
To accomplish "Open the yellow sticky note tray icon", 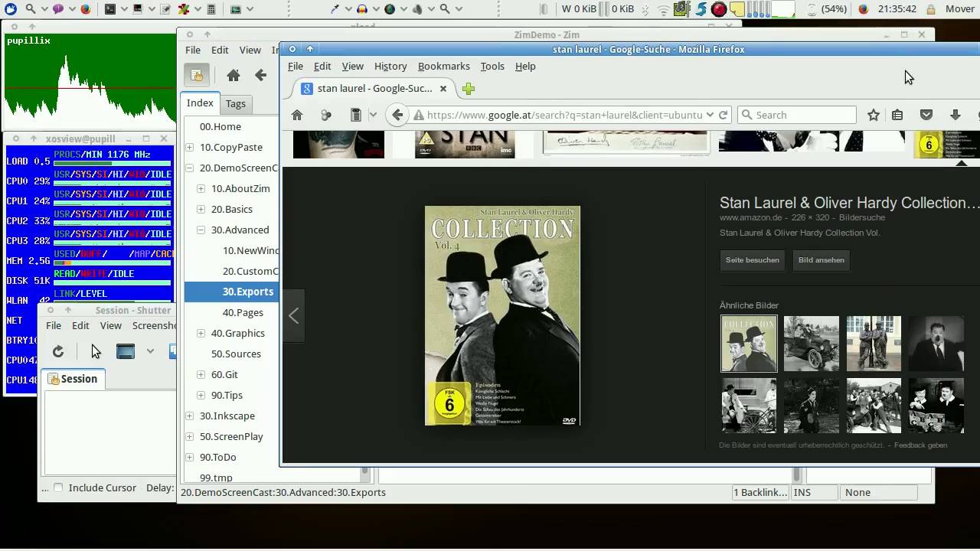I will pyautogui.click(x=737, y=9).
